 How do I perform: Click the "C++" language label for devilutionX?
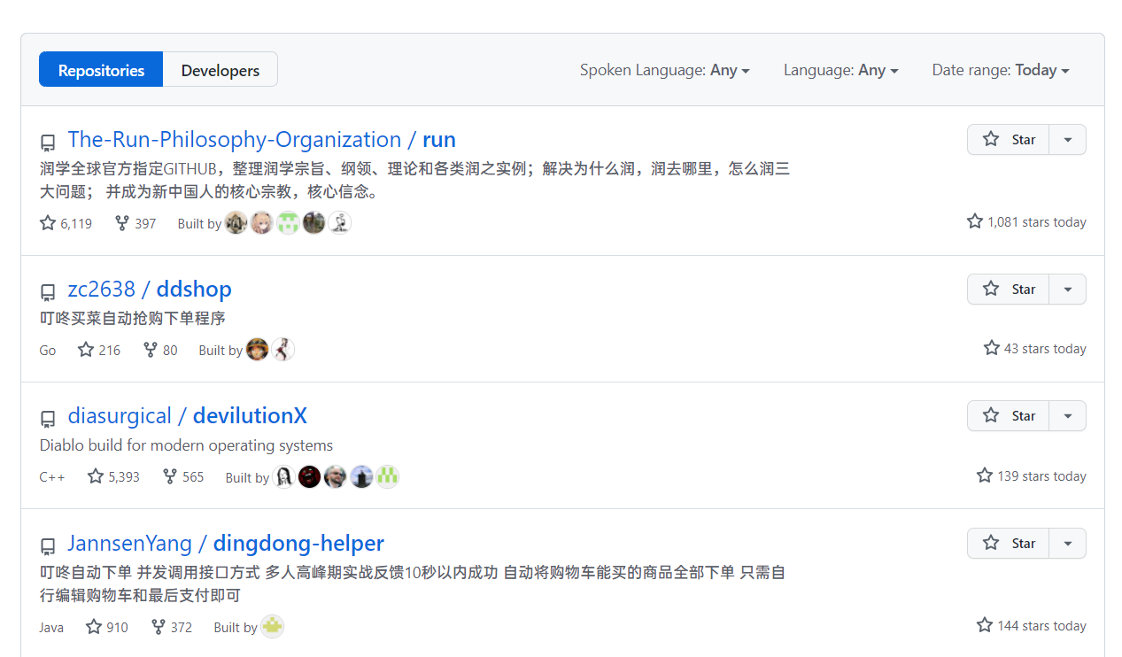[52, 477]
